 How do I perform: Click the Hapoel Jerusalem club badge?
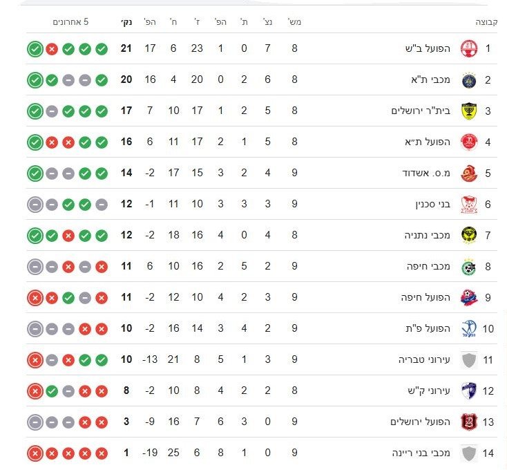[x=469, y=422]
